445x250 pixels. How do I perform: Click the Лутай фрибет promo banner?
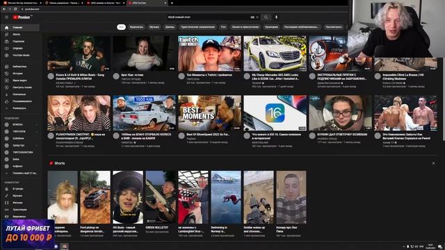(x=28, y=233)
